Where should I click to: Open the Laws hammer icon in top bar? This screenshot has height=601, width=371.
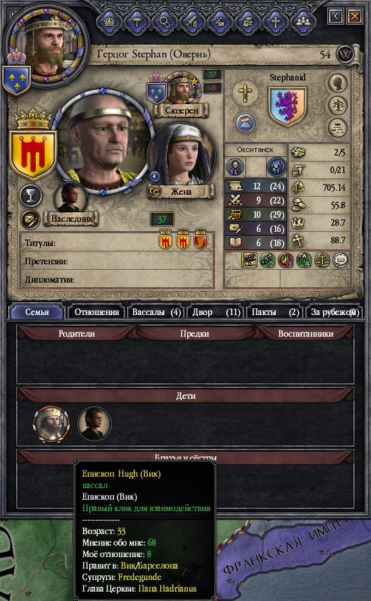point(137,21)
